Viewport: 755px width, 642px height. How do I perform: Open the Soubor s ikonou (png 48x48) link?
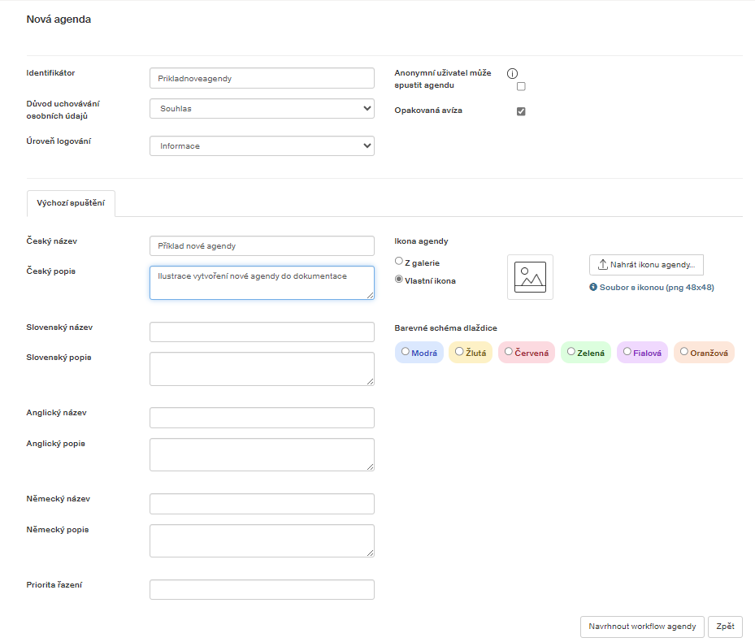pyautogui.click(x=657, y=287)
